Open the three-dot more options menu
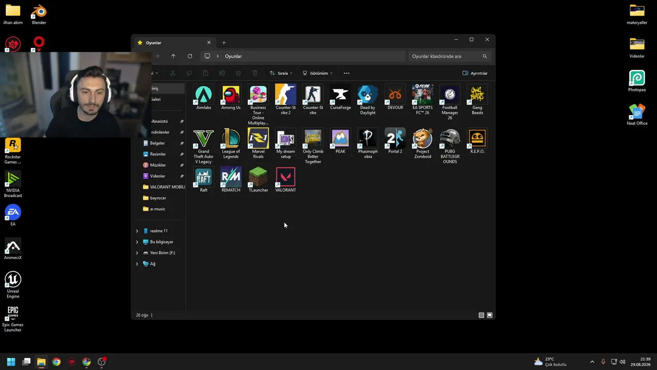 point(346,73)
